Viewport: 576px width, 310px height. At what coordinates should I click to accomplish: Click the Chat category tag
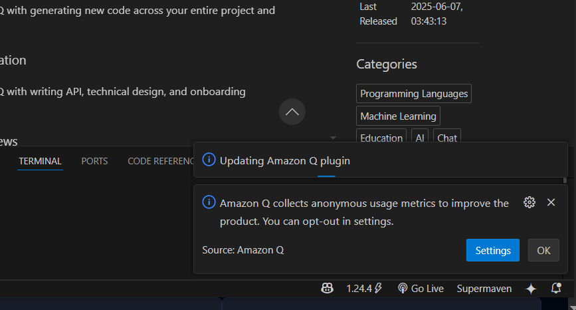pos(447,138)
